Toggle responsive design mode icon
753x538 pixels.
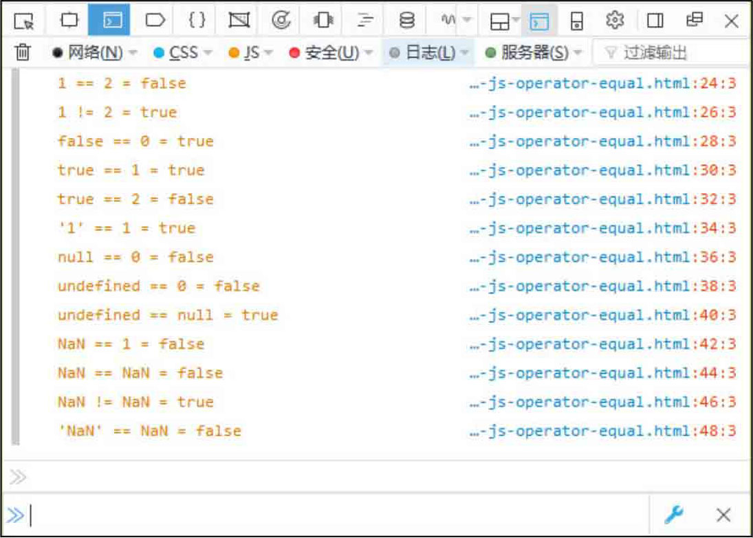pyautogui.click(x=576, y=21)
